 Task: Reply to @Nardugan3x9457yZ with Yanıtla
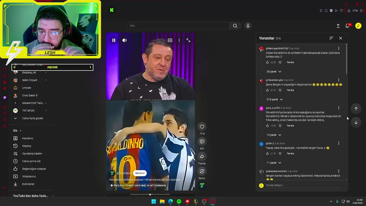[x=290, y=62]
